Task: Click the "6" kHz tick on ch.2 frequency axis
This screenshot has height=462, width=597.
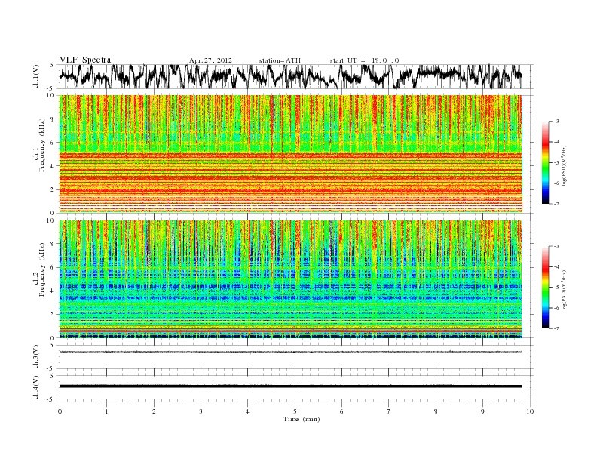Action: point(52,267)
